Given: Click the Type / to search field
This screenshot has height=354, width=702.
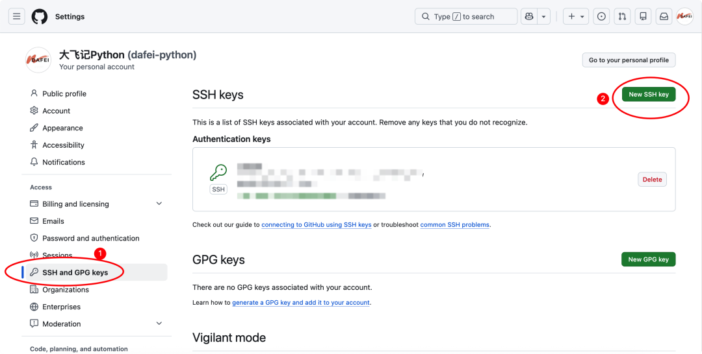Looking at the screenshot, I should [466, 16].
